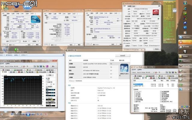Open drive selection dropdown in left HD Tune
The height and width of the screenshot is (120, 192).
tap(22, 66)
